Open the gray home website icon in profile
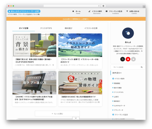The image size is (152, 129). point(133,59)
